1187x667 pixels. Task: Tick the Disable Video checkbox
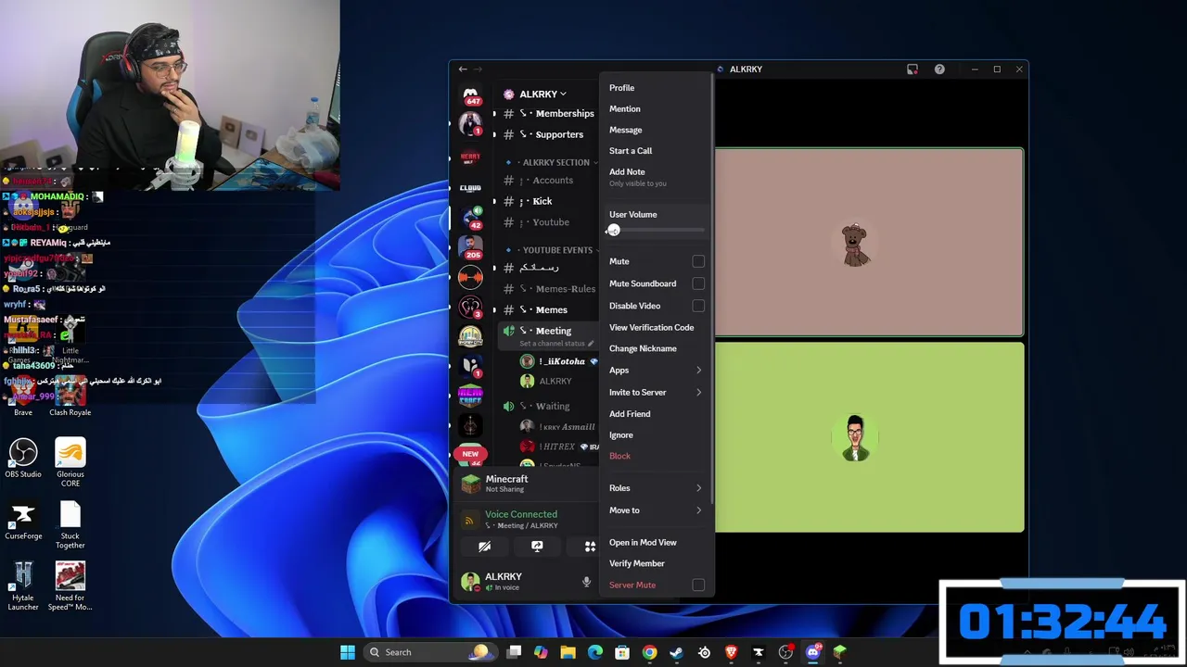(x=698, y=306)
